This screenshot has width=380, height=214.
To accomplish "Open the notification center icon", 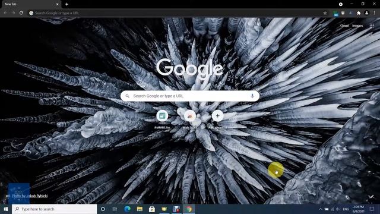I will point(372,209).
